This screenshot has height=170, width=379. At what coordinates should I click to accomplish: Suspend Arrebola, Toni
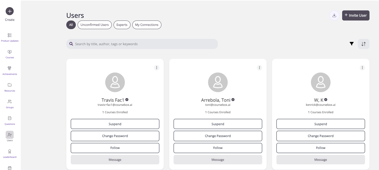218,124
